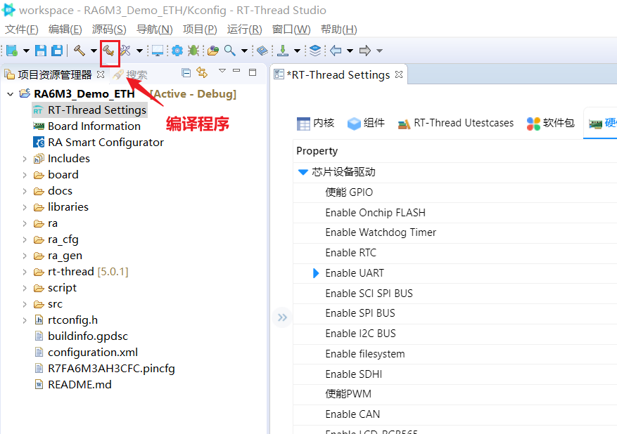Open the 编辑(E) menu
617x434 pixels.
click(x=65, y=29)
